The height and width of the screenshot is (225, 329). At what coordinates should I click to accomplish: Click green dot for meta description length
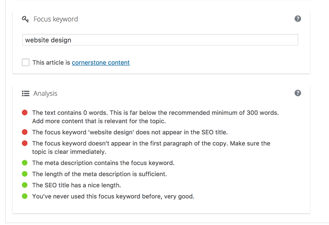[x=25, y=174]
